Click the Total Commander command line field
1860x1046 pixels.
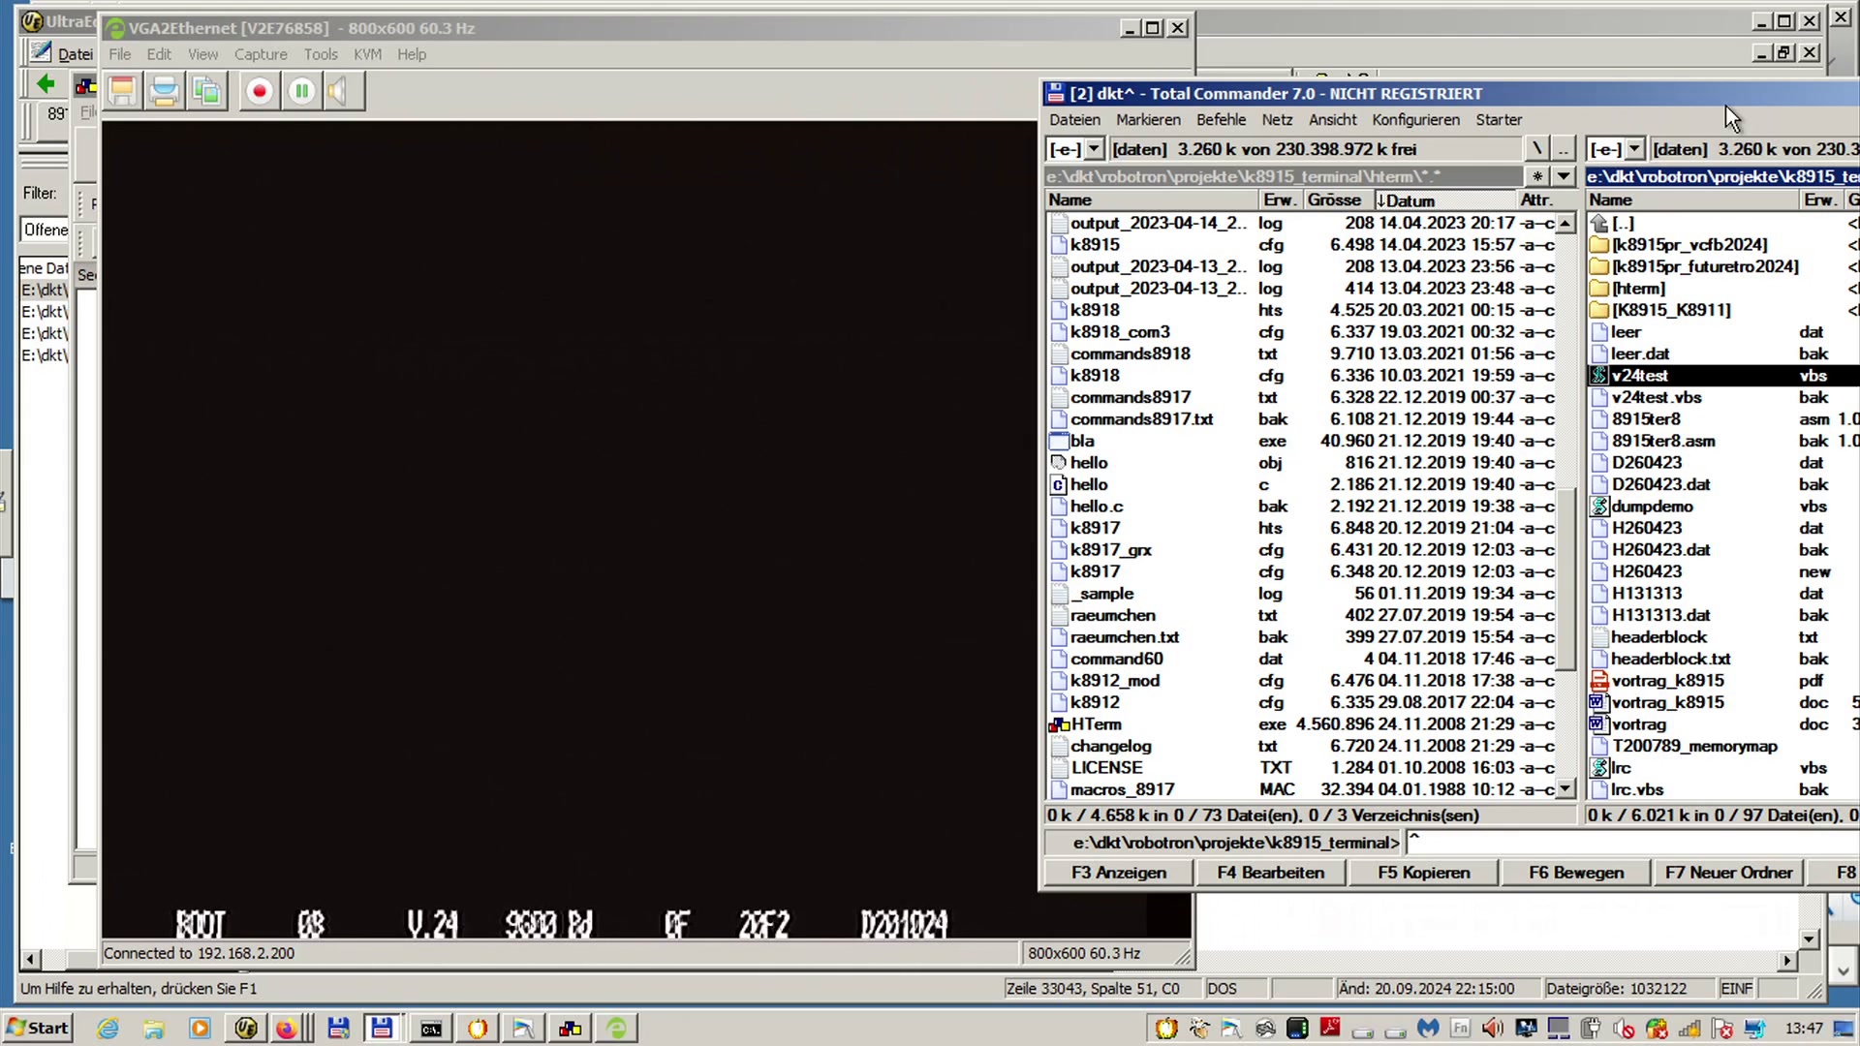coord(1632,843)
